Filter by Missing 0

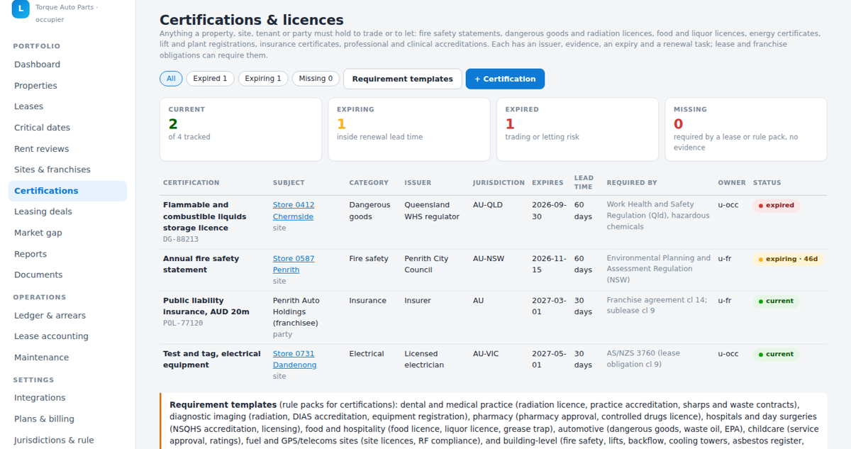click(316, 79)
